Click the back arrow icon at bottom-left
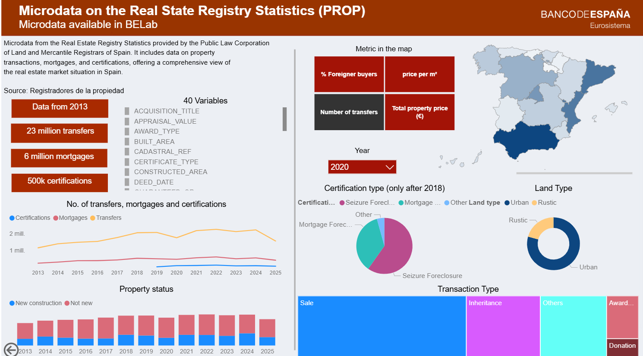Screen dimensions: 643x356 [x=11, y=350]
